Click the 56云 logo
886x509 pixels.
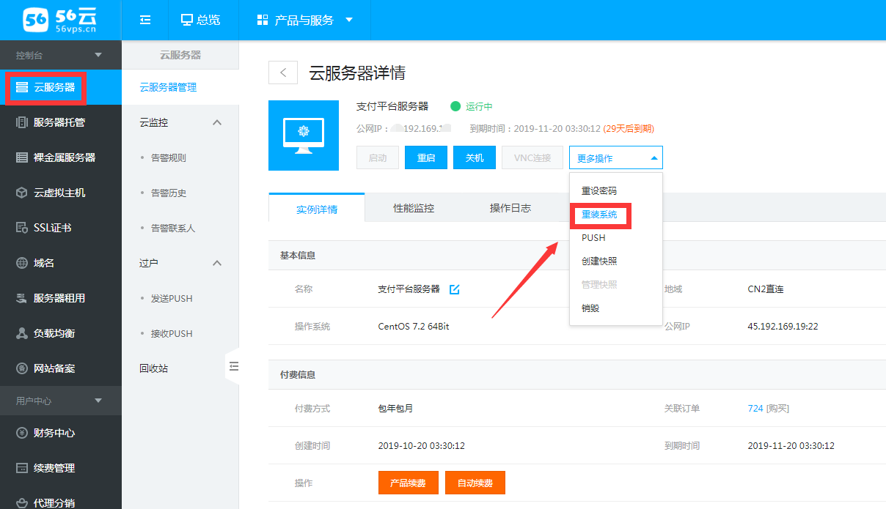coord(60,20)
